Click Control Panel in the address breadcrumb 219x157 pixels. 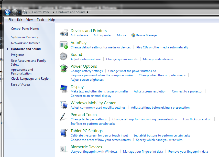pos(41,12)
